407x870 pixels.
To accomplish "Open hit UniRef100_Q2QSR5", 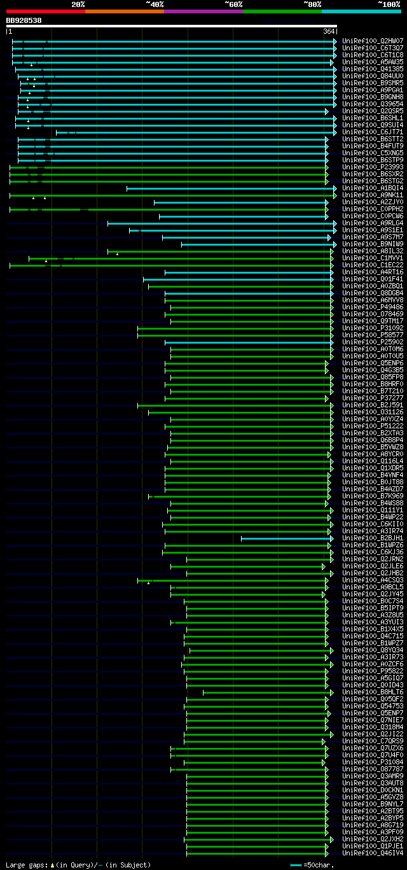I will click(373, 111).
